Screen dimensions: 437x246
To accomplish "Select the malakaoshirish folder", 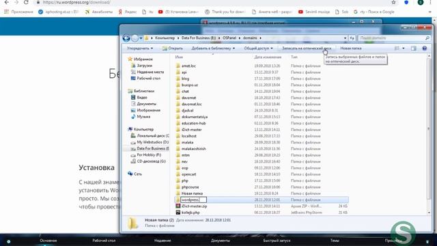I will pos(194,149).
